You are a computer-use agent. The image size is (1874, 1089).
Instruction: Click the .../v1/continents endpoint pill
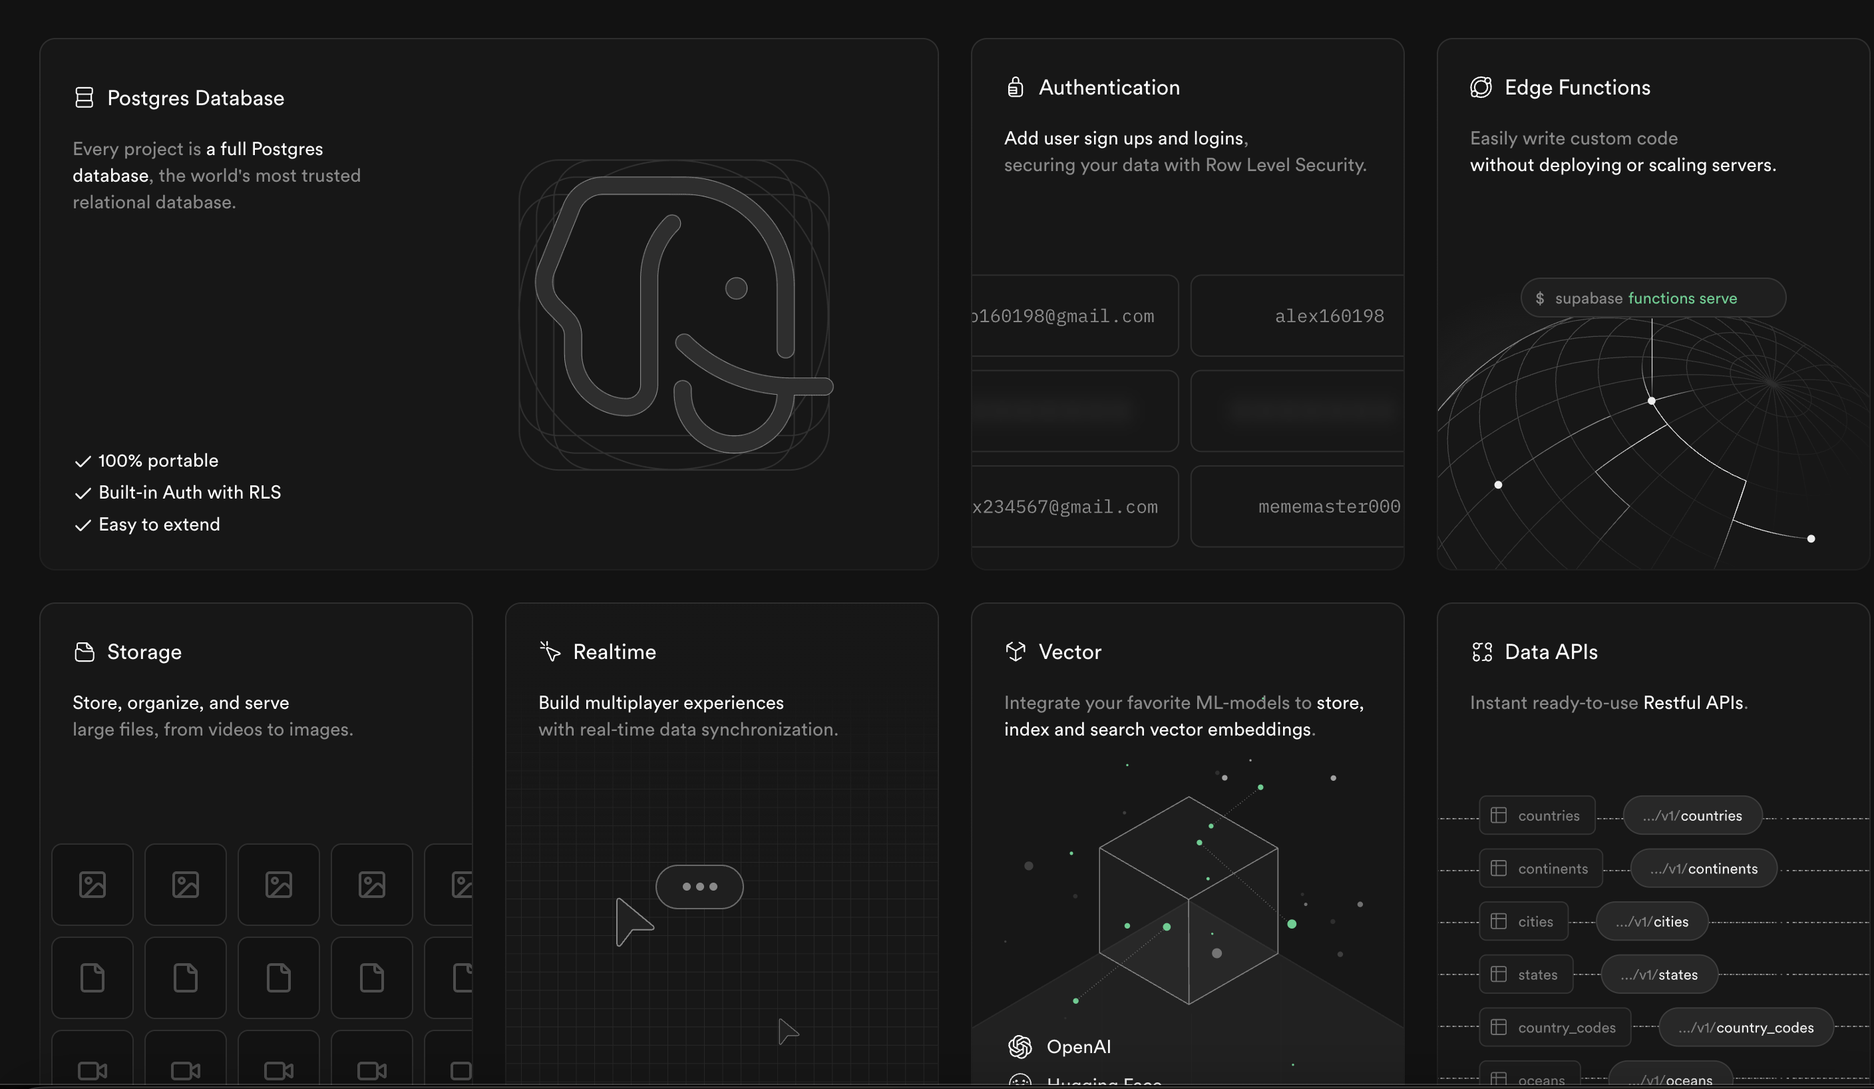(1703, 868)
